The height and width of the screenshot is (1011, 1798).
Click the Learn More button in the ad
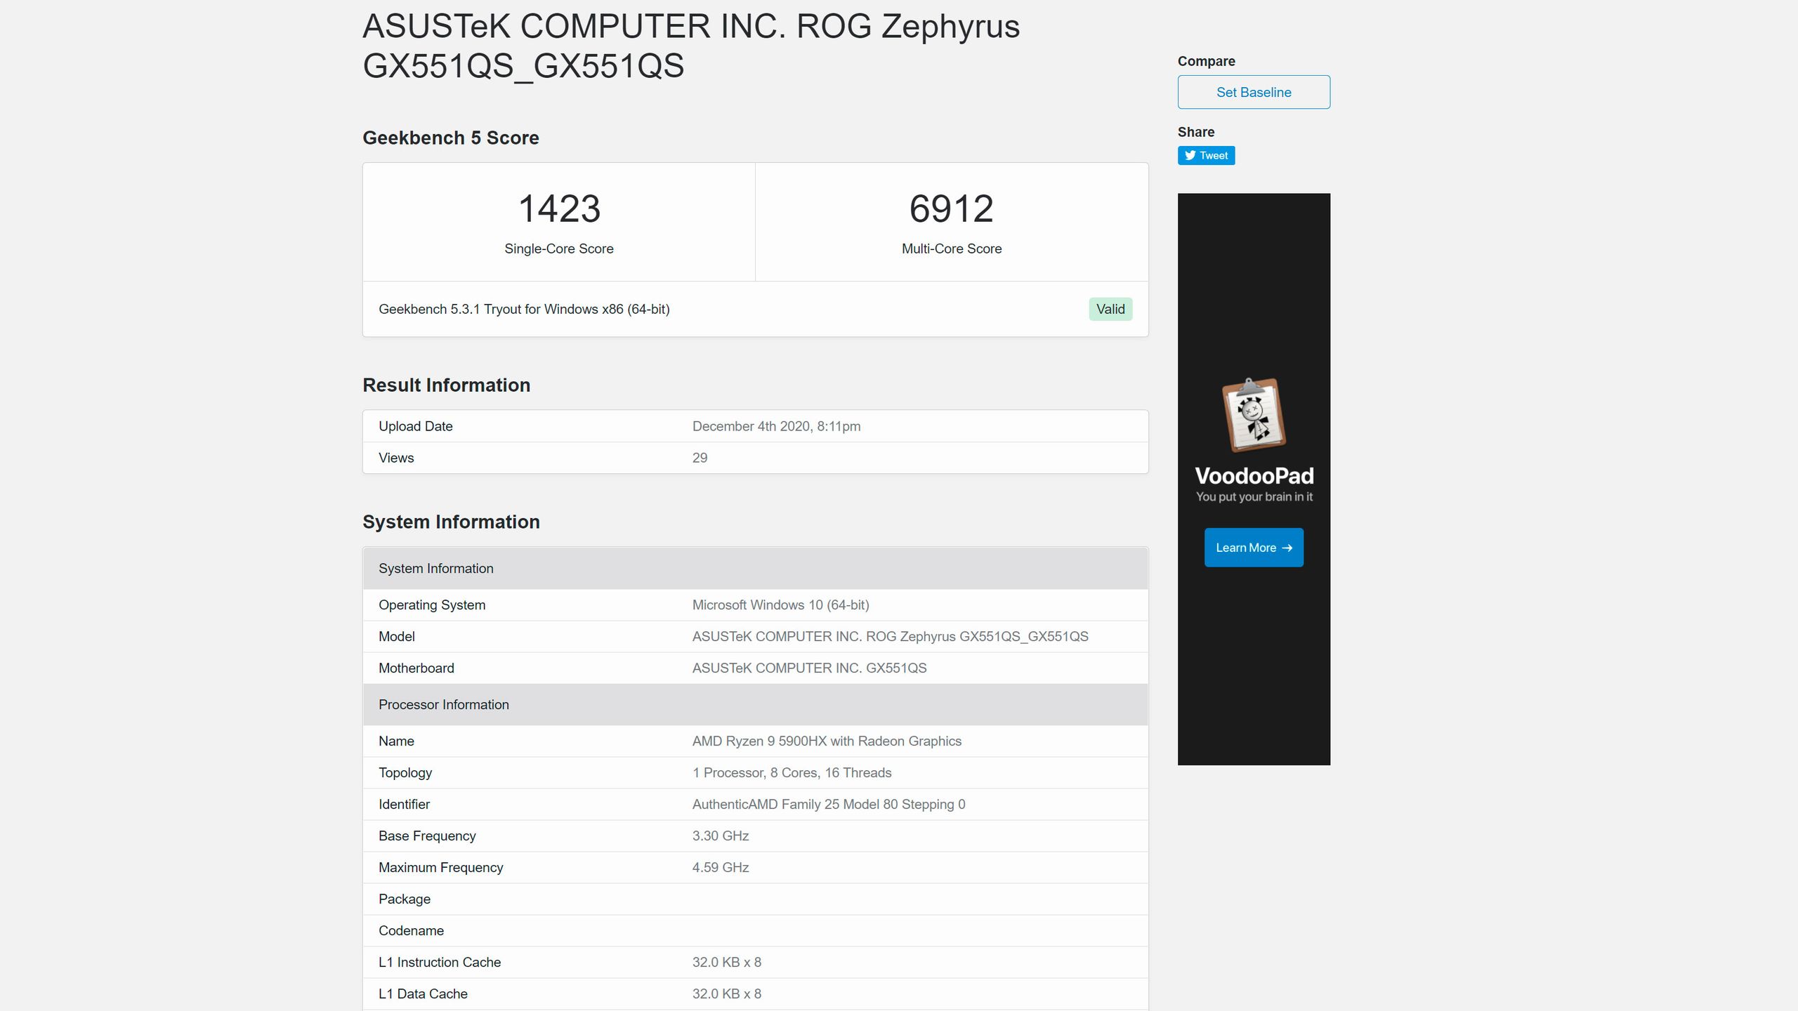click(1253, 547)
